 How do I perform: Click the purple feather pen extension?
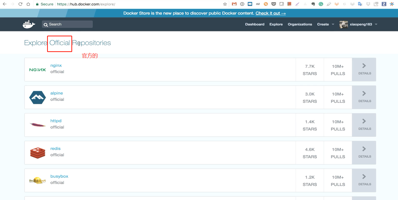coord(297,4)
